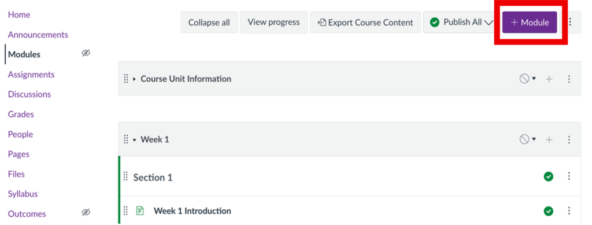Open publish status dropdown for Week 1

tap(527, 139)
